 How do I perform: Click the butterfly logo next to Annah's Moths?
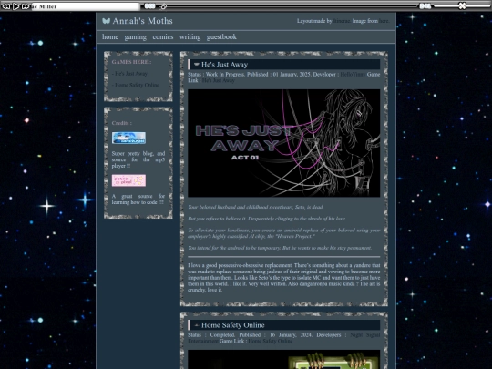[x=106, y=21]
